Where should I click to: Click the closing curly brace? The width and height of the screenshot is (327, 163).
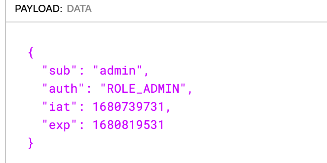(30, 143)
